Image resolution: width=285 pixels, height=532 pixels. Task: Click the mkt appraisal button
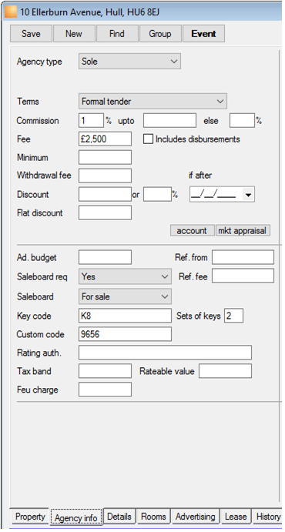(x=243, y=230)
